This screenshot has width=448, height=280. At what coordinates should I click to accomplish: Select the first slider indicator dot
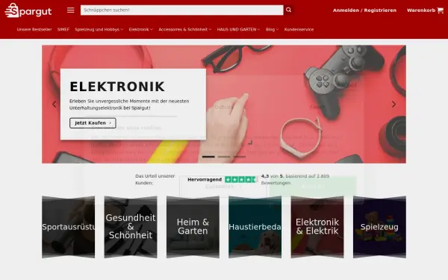[208, 157]
